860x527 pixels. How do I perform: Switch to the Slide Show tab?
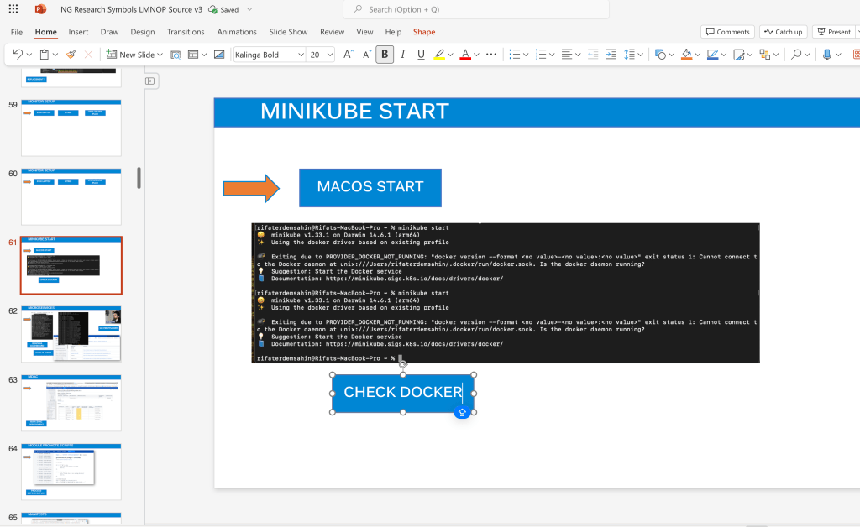click(289, 32)
